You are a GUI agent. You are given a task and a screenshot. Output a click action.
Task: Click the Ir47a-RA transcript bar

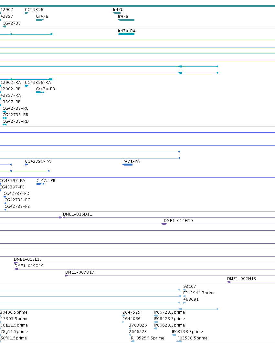(x=126, y=34)
